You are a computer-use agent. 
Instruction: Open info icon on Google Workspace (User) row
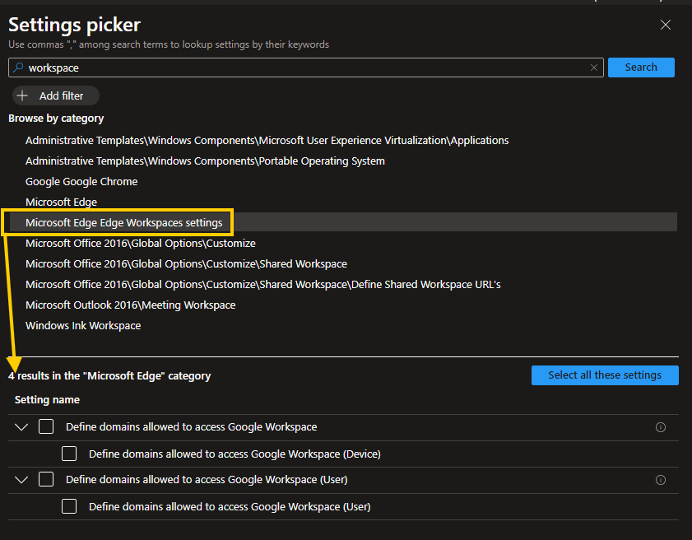(661, 479)
